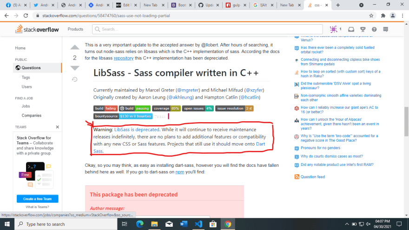This screenshot has height=230, width=409.
Task: Open Microsoft Edge from taskbar
Action: point(140,224)
